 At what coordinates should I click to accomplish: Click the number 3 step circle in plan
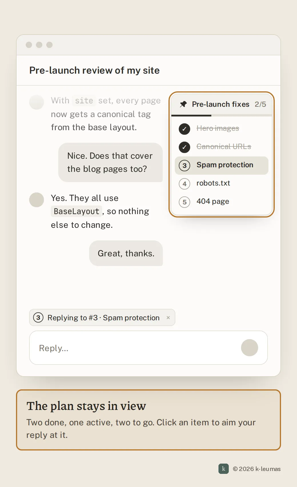184,165
